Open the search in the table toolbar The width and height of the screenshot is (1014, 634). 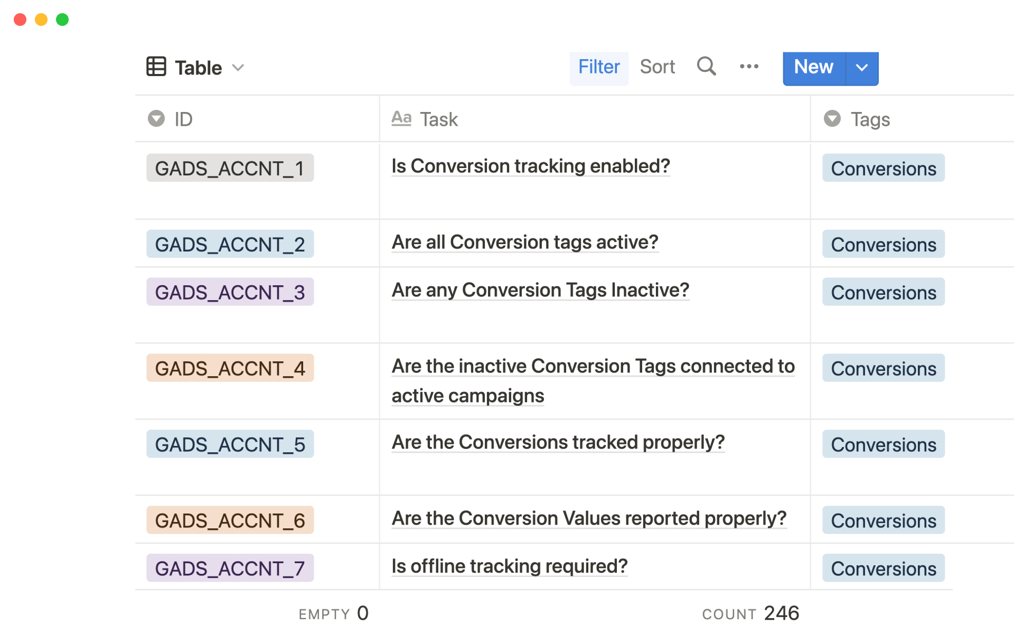(x=706, y=67)
